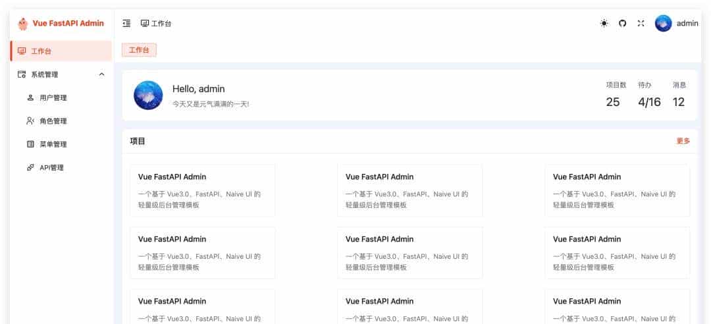Click the 角色管理 role icon
This screenshot has height=324, width=711.
click(x=30, y=121)
